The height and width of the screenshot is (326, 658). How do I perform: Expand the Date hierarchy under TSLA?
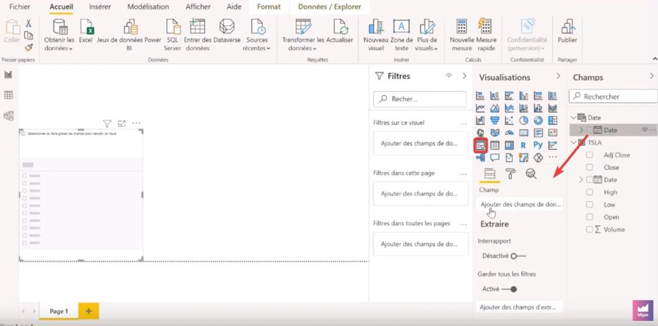[x=581, y=180]
